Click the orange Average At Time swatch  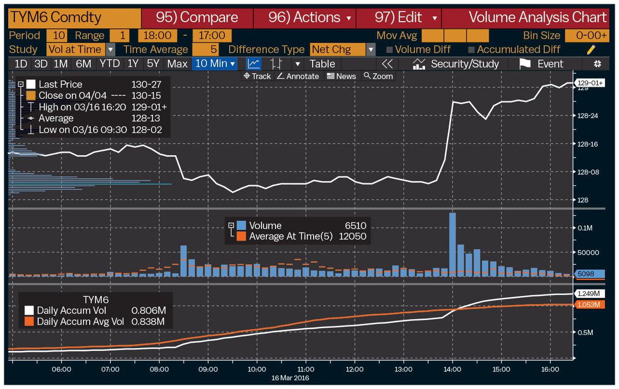[x=241, y=236]
